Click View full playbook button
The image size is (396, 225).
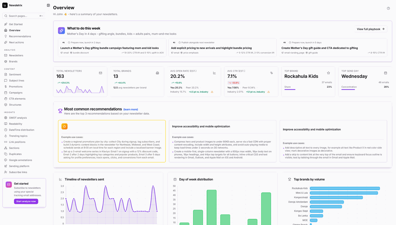(371, 29)
